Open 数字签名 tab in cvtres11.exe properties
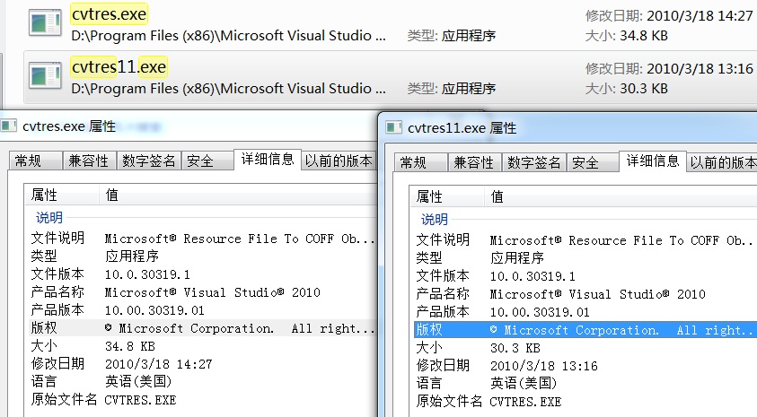The width and height of the screenshot is (757, 417). pos(534,162)
